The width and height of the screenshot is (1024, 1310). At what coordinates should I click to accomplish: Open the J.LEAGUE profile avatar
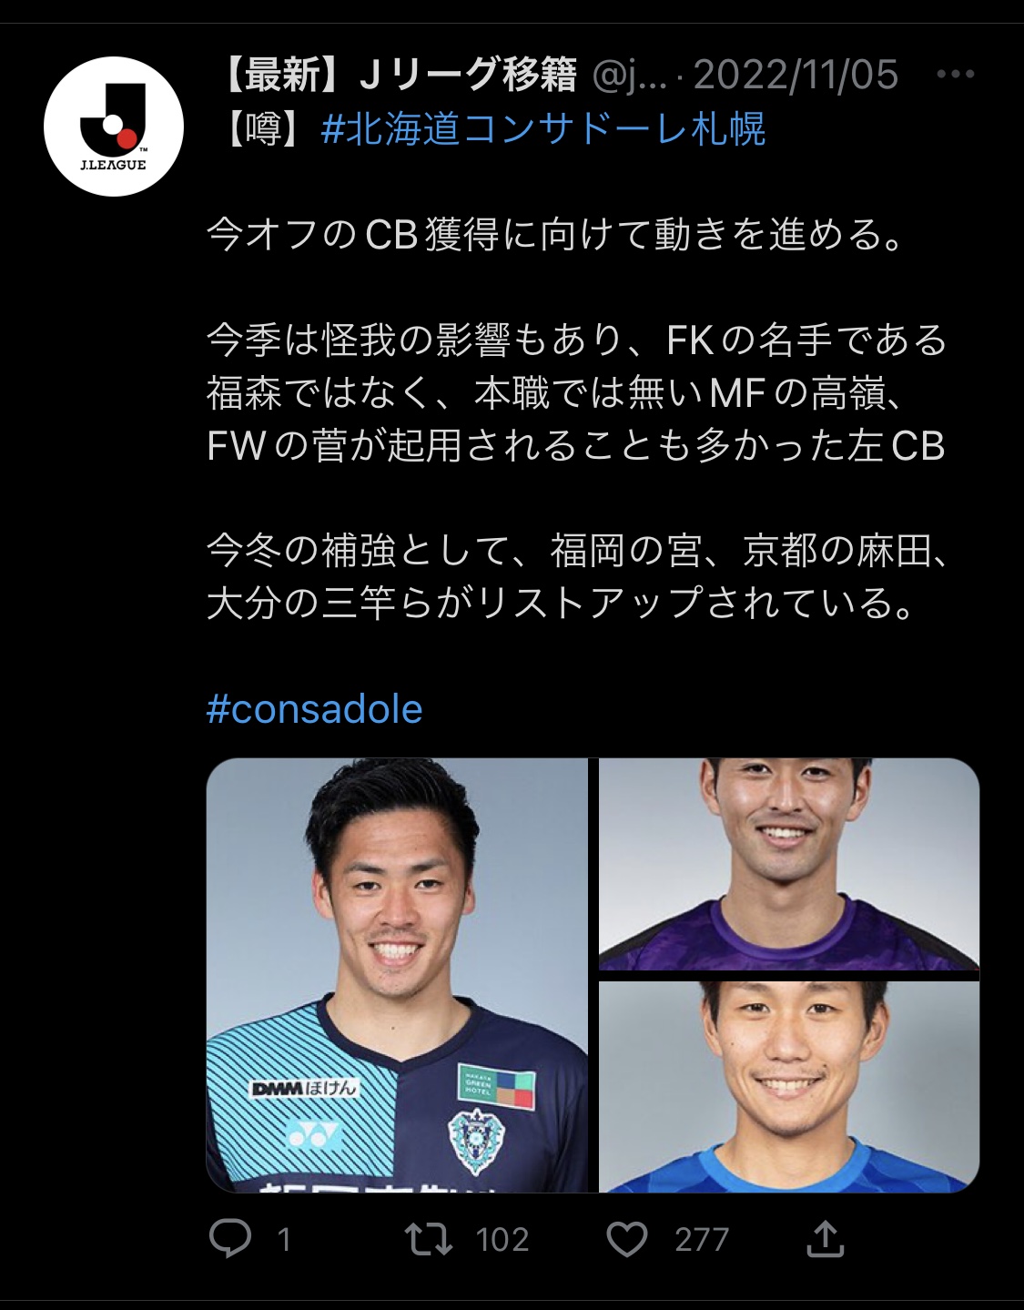point(114,127)
